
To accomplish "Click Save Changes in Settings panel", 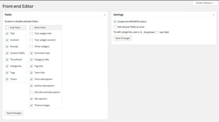I will point(123,38).
